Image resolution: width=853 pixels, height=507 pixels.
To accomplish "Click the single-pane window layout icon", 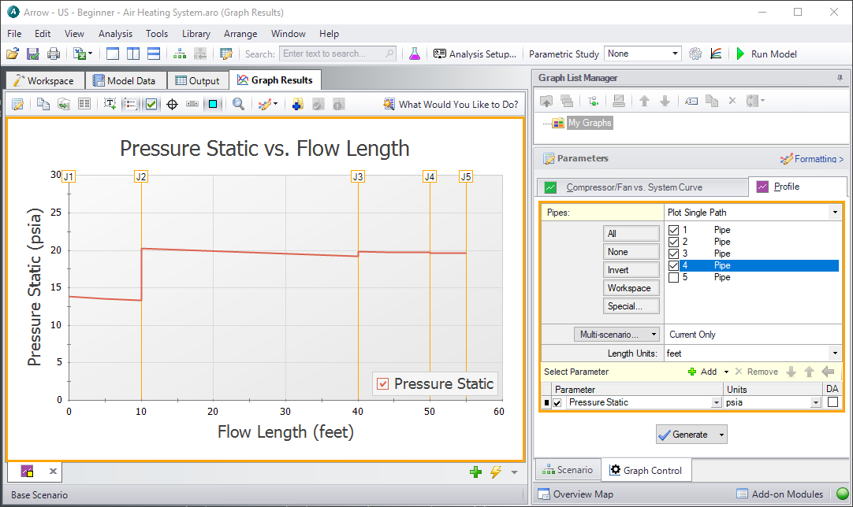I will (113, 54).
